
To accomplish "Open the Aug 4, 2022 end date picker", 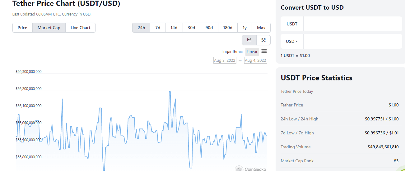I will pos(255,61).
